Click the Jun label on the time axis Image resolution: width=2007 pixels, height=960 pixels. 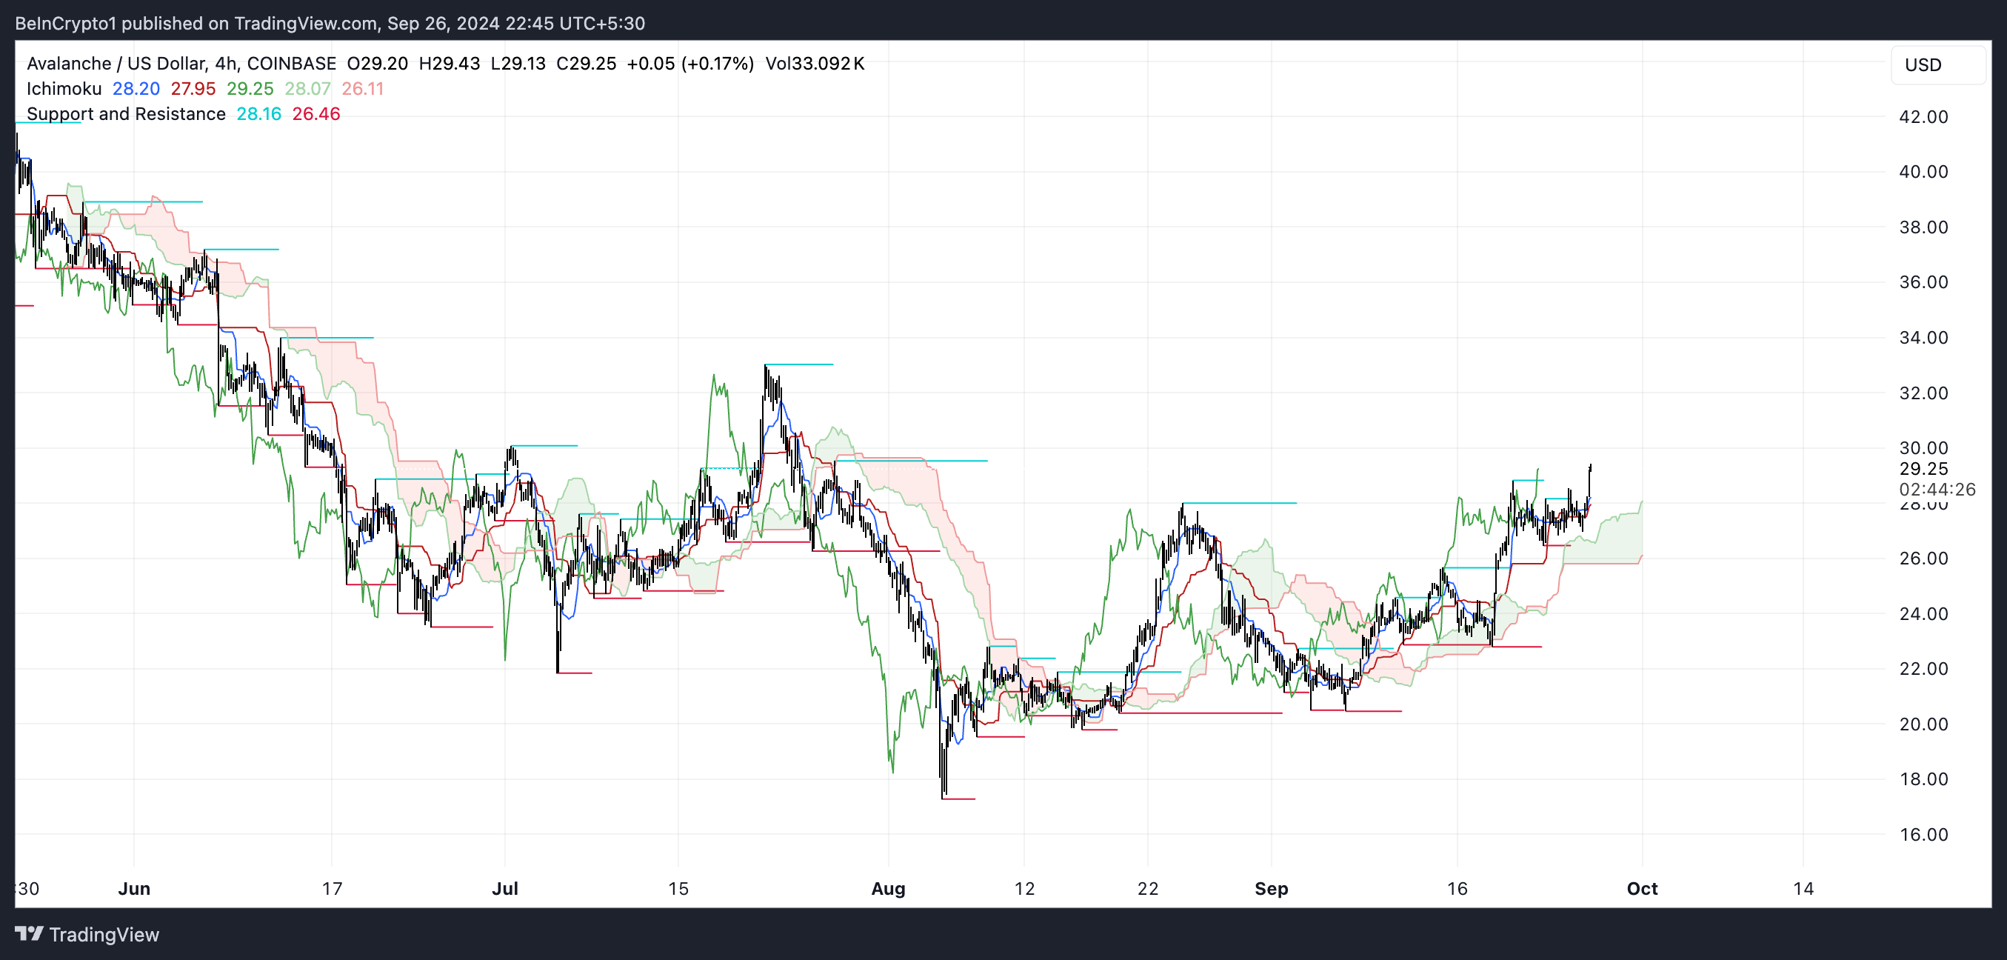(134, 888)
